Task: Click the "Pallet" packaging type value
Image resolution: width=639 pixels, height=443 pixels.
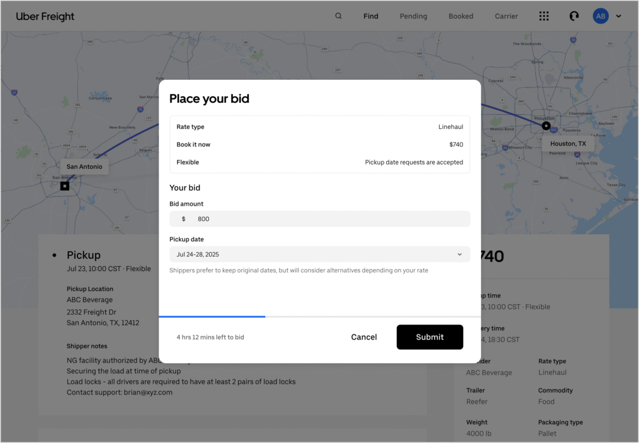Action: click(547, 434)
